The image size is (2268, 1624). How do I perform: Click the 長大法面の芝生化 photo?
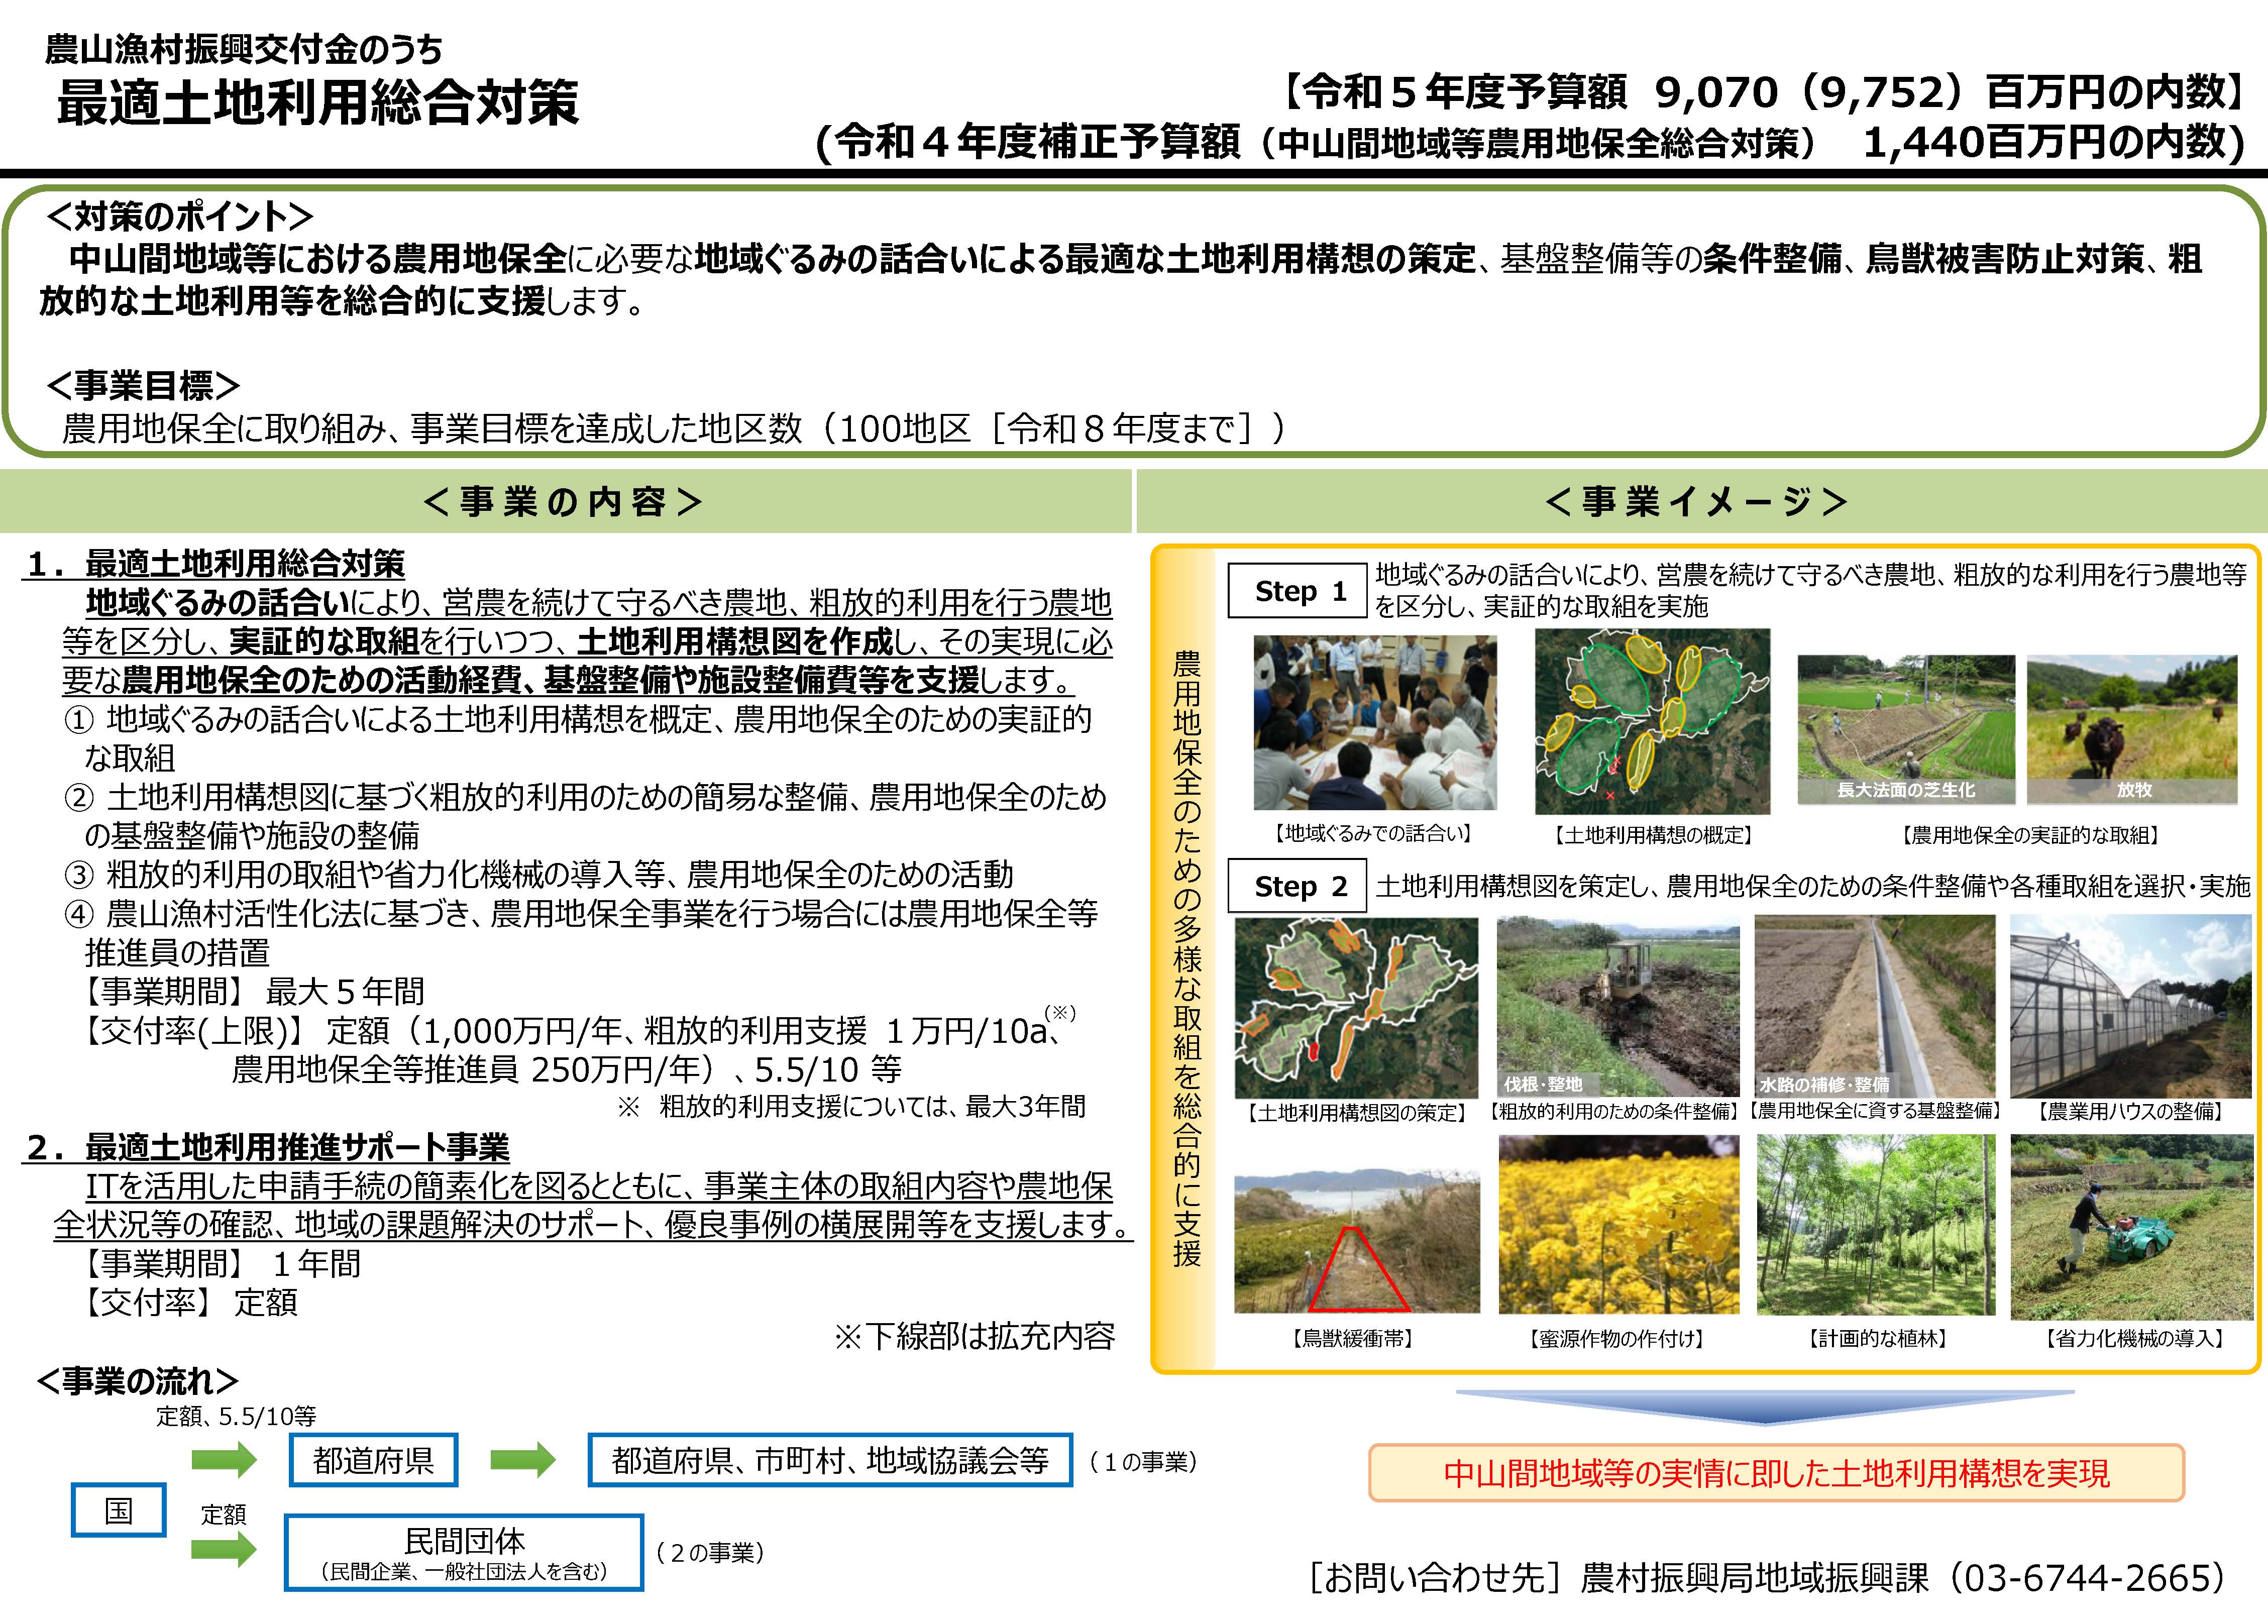[x=1906, y=729]
